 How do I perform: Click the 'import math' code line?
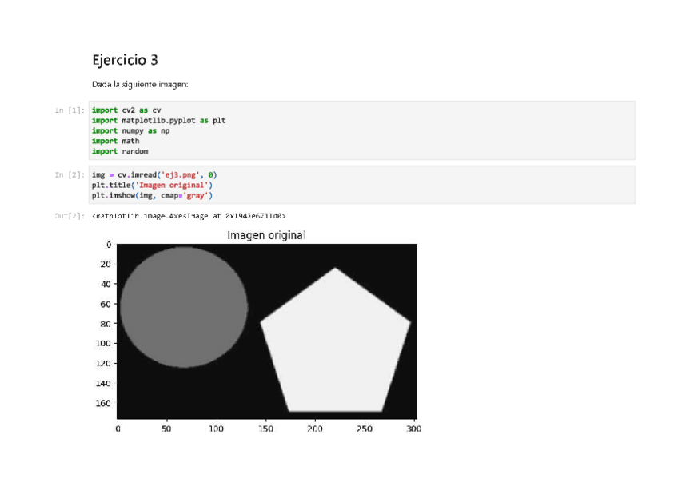click(115, 141)
